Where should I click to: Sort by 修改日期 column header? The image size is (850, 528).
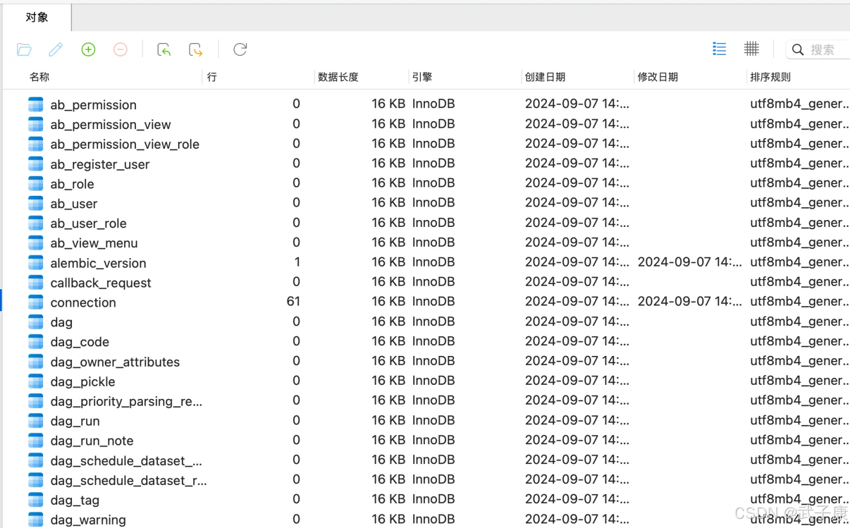click(x=658, y=77)
